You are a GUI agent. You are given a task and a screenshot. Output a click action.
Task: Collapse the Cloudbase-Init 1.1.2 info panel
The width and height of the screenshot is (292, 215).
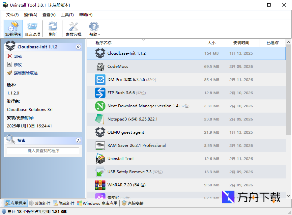(78, 47)
